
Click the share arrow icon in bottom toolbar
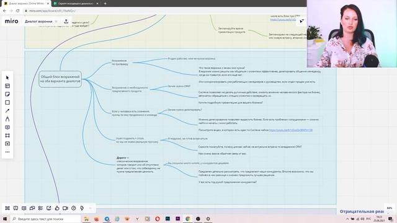pos(48,208)
